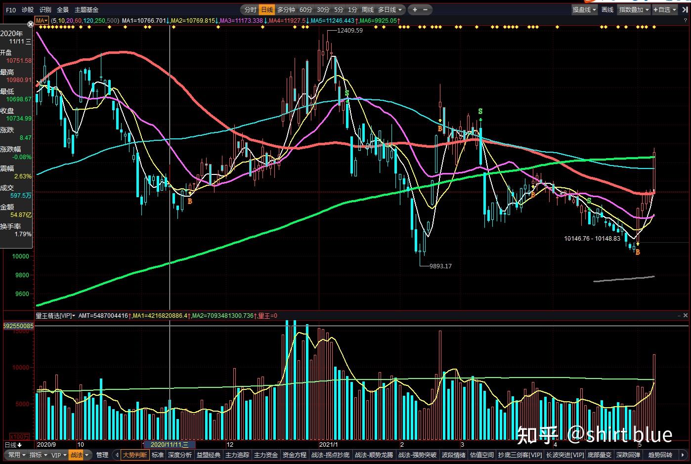Zoom in the chart with plus button
The width and height of the screenshot is (691, 464).
[x=415, y=9]
